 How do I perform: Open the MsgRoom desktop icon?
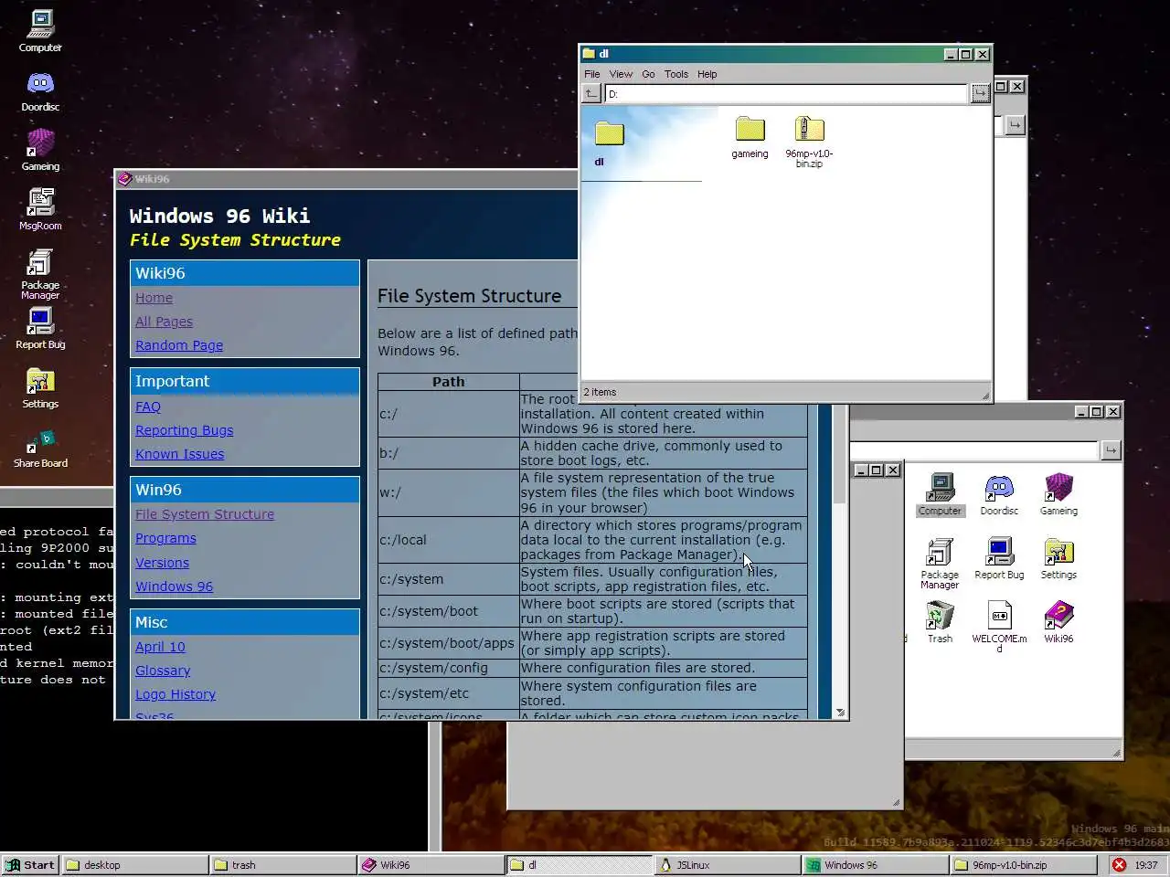(40, 209)
